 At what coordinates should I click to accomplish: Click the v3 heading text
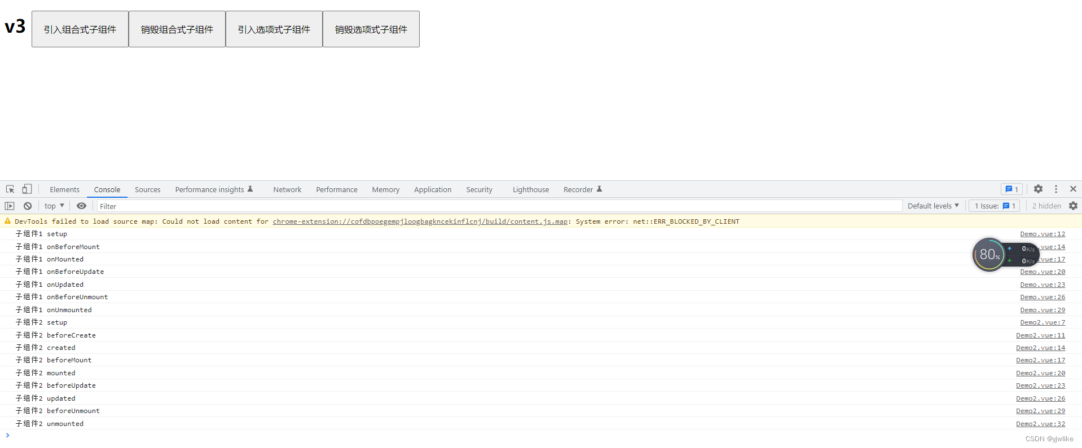(15, 26)
